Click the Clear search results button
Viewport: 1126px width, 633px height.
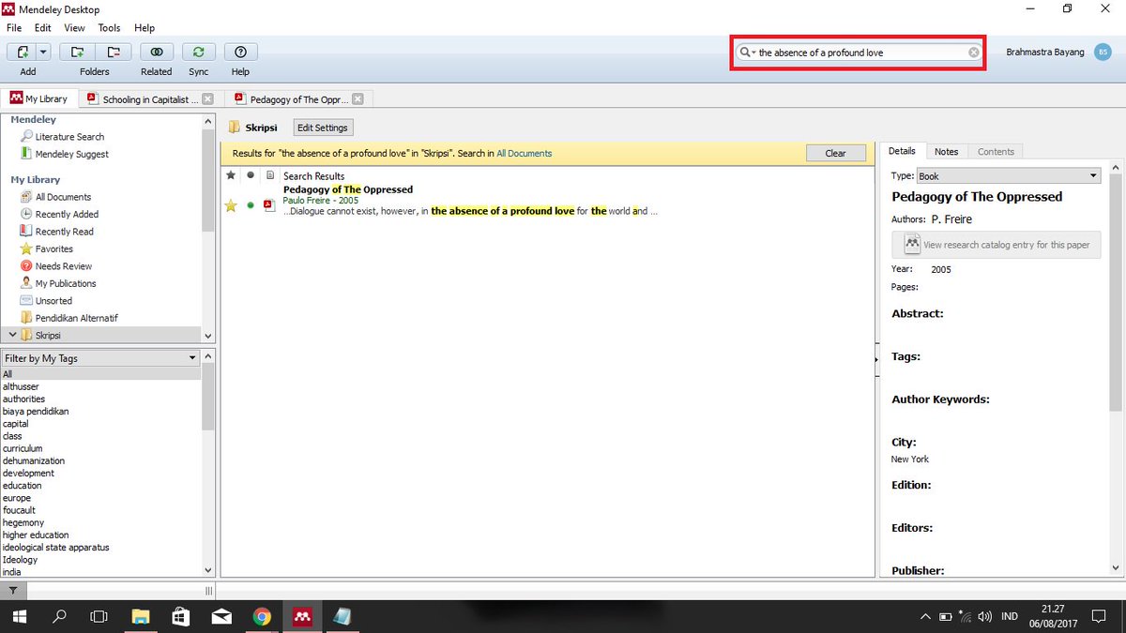tap(835, 153)
